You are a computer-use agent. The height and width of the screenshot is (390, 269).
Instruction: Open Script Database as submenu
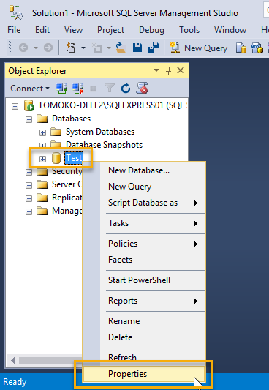point(144,203)
